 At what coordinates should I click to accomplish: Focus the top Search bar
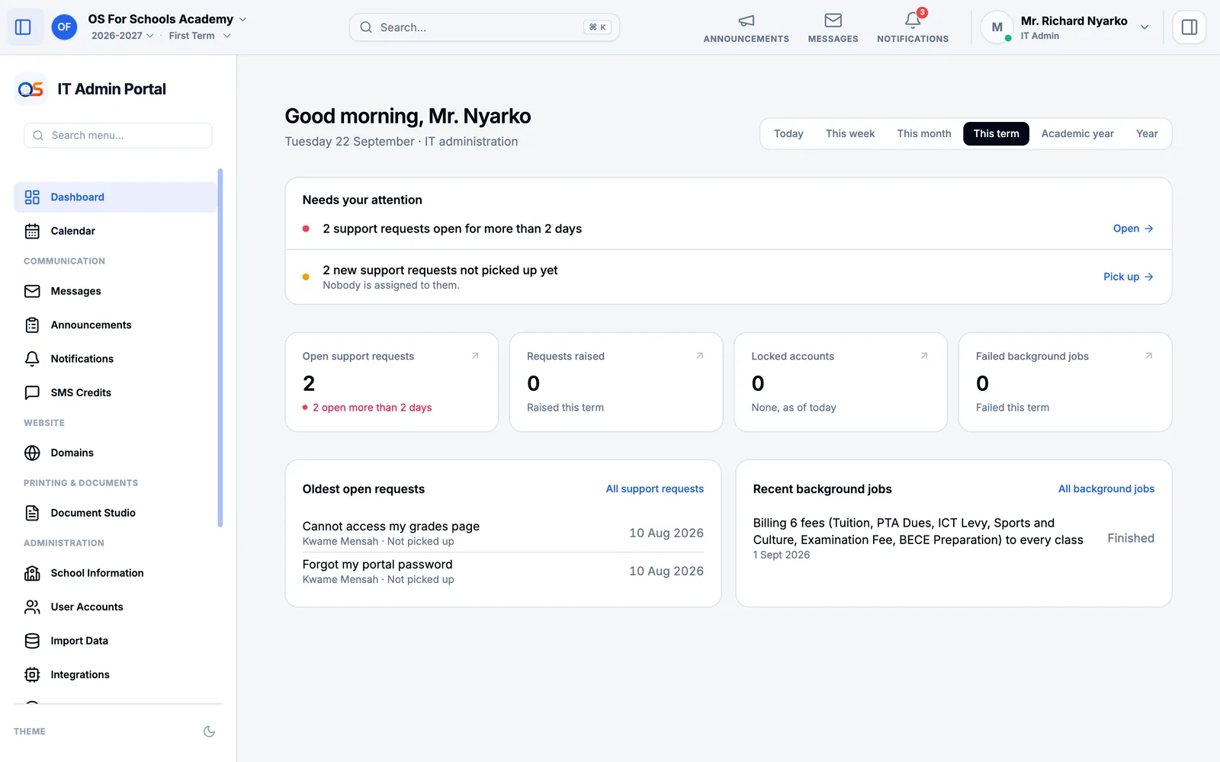pyautogui.click(x=484, y=27)
